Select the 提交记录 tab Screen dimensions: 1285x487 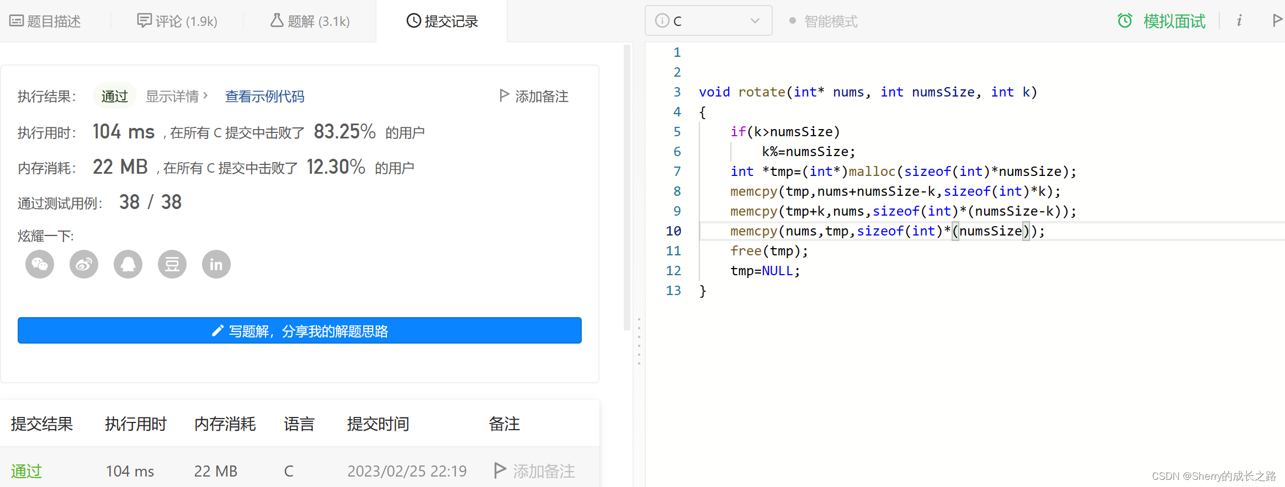442,21
